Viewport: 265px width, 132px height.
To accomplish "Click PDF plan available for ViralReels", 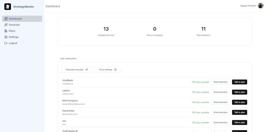I will click(x=201, y=82).
